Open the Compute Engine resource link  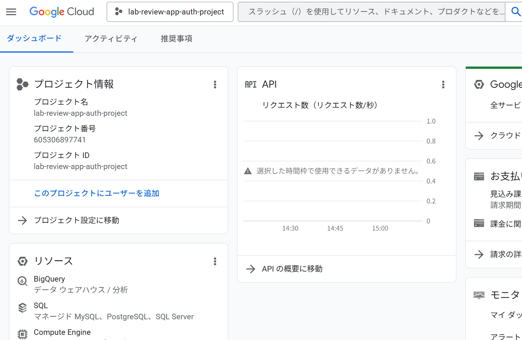[62, 332]
